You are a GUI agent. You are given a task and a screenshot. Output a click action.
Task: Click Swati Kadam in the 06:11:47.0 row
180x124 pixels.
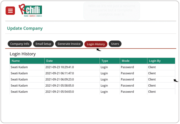pyautogui.click(x=19, y=73)
